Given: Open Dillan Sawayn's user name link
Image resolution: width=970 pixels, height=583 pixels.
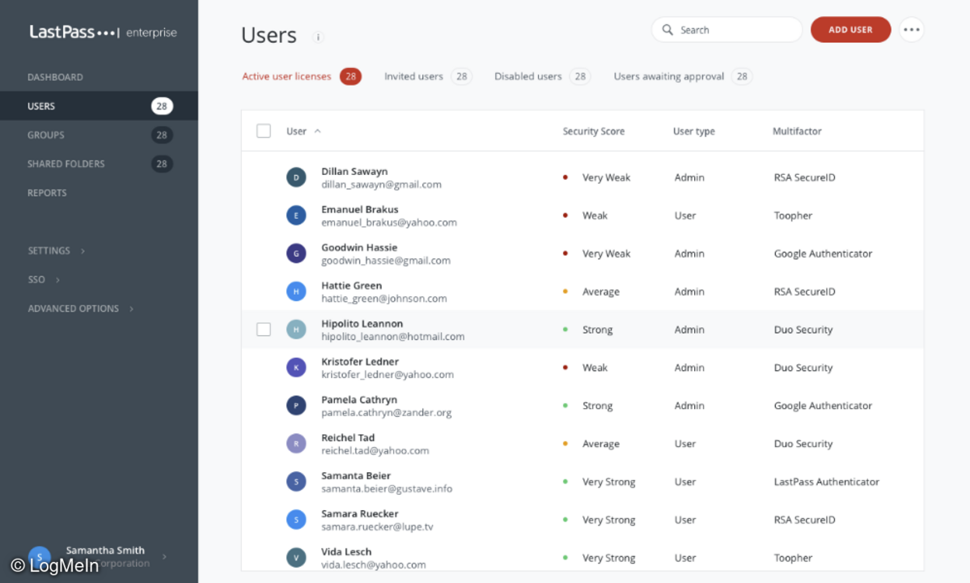Looking at the screenshot, I should click(354, 172).
